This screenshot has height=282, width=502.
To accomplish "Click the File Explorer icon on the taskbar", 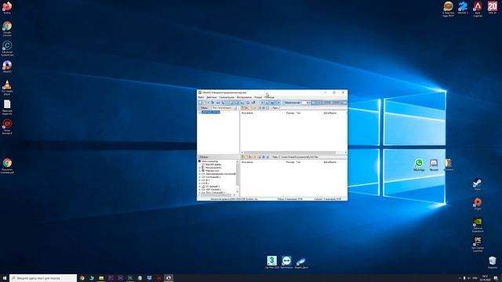I will point(101,278).
